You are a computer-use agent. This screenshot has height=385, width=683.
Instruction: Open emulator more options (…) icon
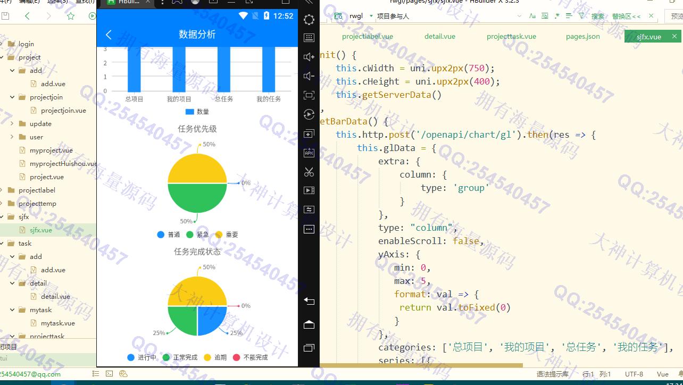(309, 229)
